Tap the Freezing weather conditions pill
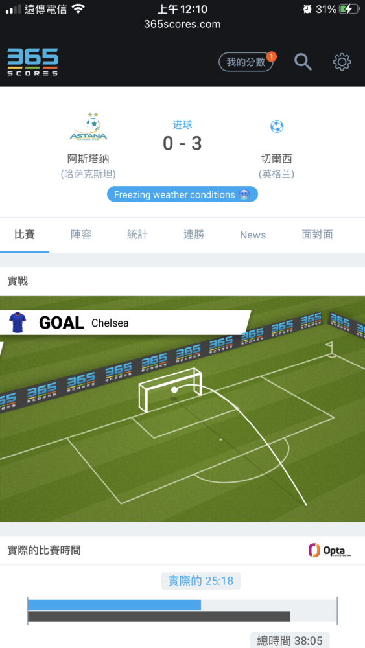Screen dimensions: 365x648 (182, 194)
